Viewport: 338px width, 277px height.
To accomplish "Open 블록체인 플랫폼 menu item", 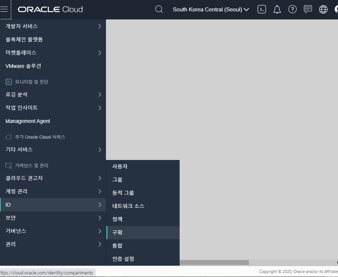I will pyautogui.click(x=53, y=40).
